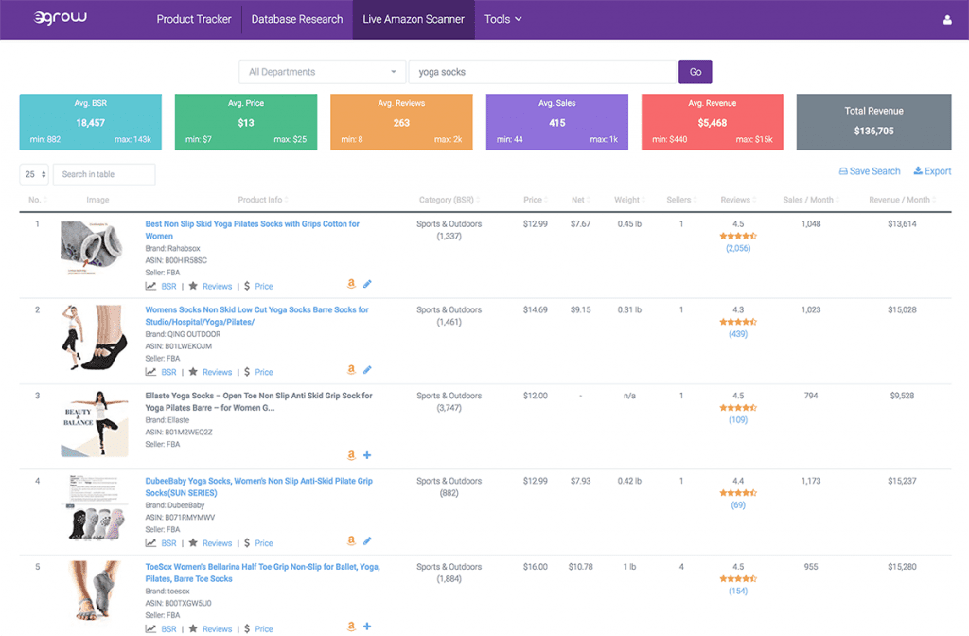Click the Price dollar icon for DubeeBaby

(247, 543)
